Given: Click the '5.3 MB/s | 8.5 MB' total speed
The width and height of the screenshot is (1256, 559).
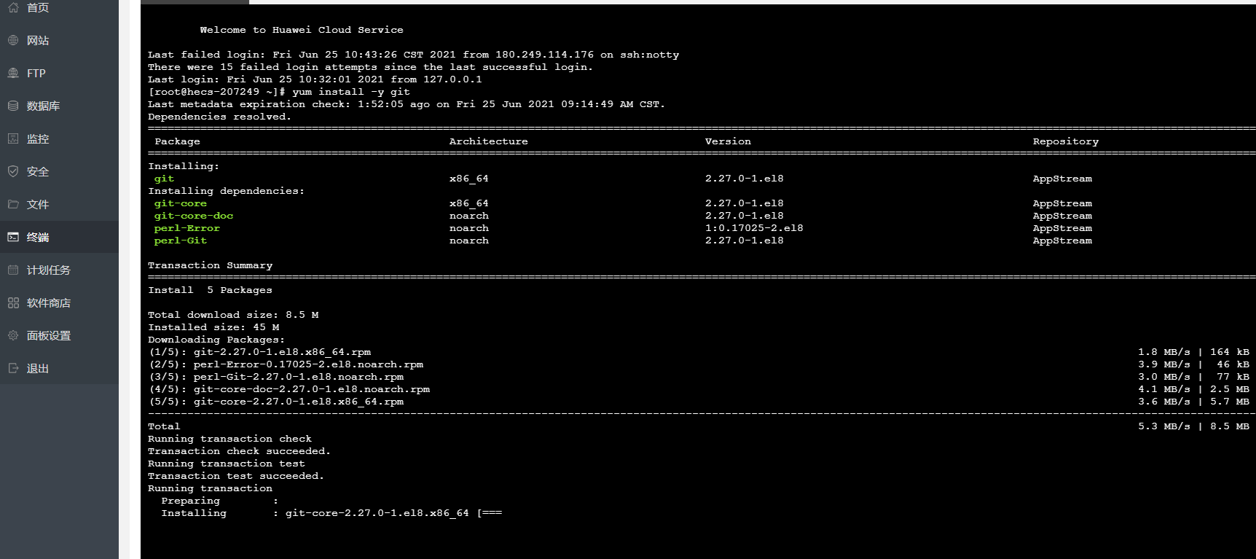Looking at the screenshot, I should click(x=1193, y=426).
